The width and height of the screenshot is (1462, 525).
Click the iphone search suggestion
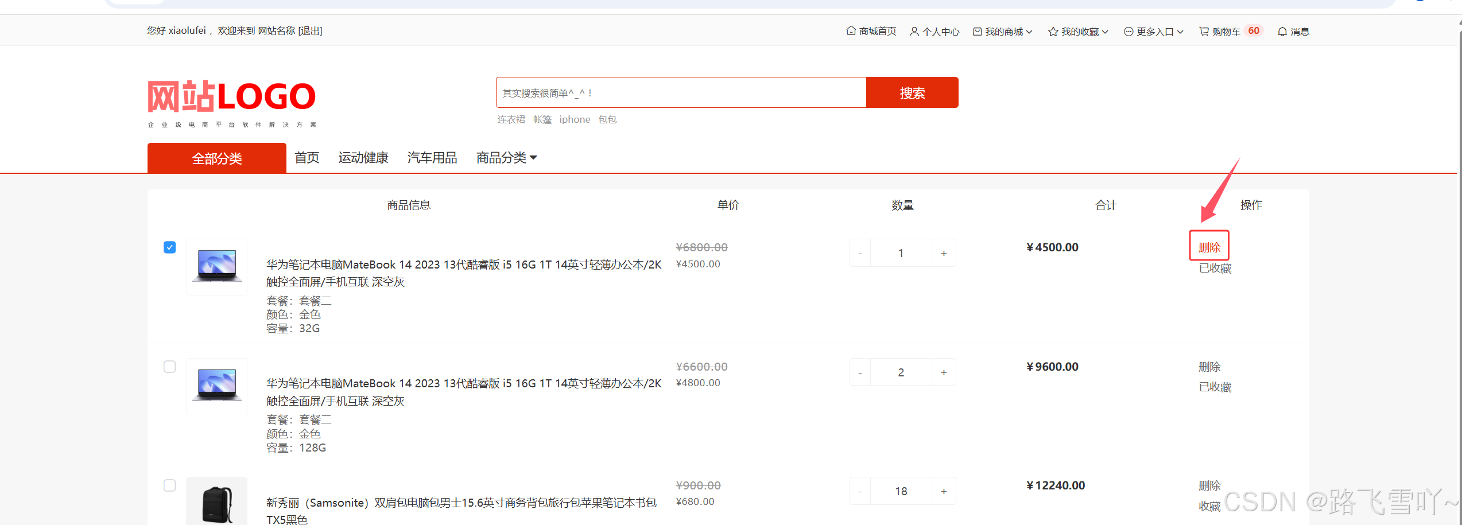[x=575, y=119]
